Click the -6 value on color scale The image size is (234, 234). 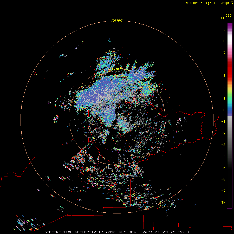pos(223,179)
